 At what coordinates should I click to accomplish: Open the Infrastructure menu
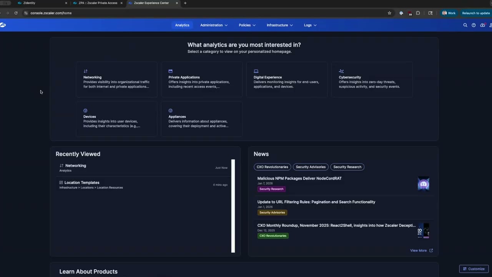[x=280, y=25]
